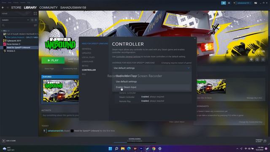Open LANGUAGE properties section

point(87,62)
